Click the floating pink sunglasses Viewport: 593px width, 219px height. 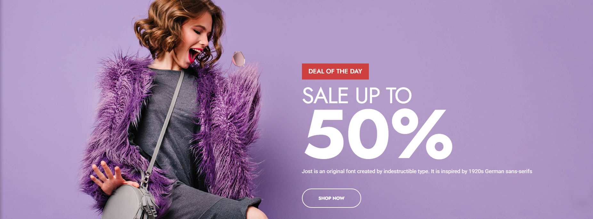click(x=239, y=59)
